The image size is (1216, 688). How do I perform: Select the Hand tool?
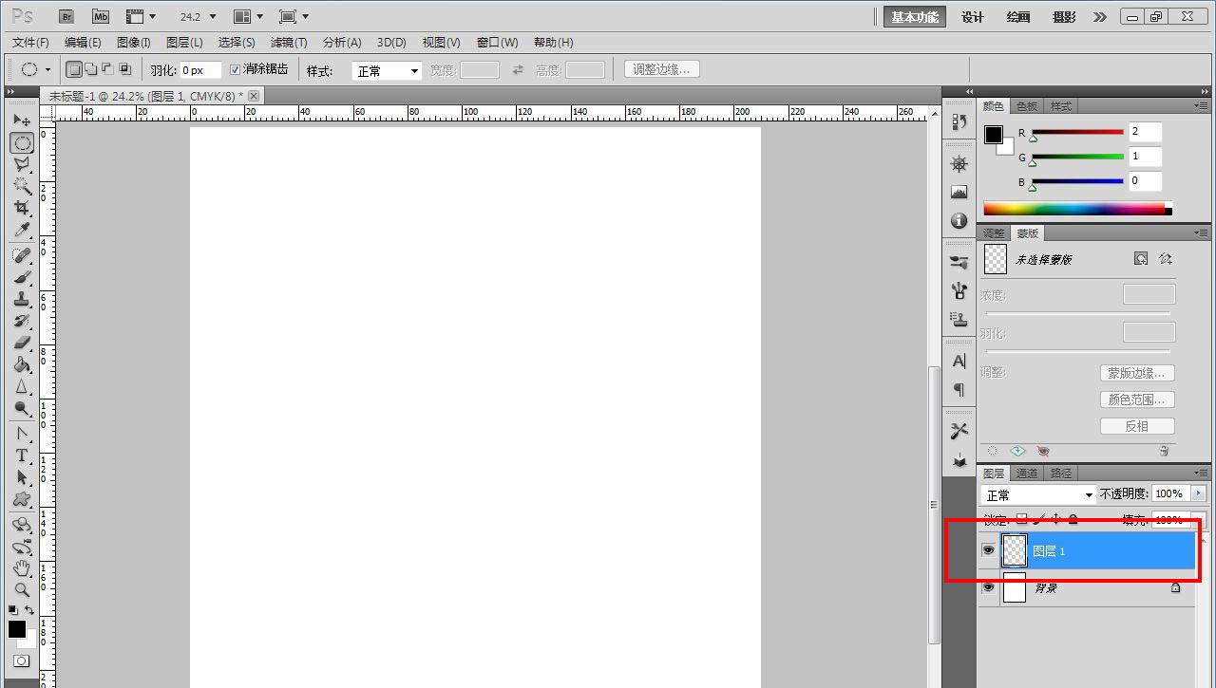click(22, 568)
